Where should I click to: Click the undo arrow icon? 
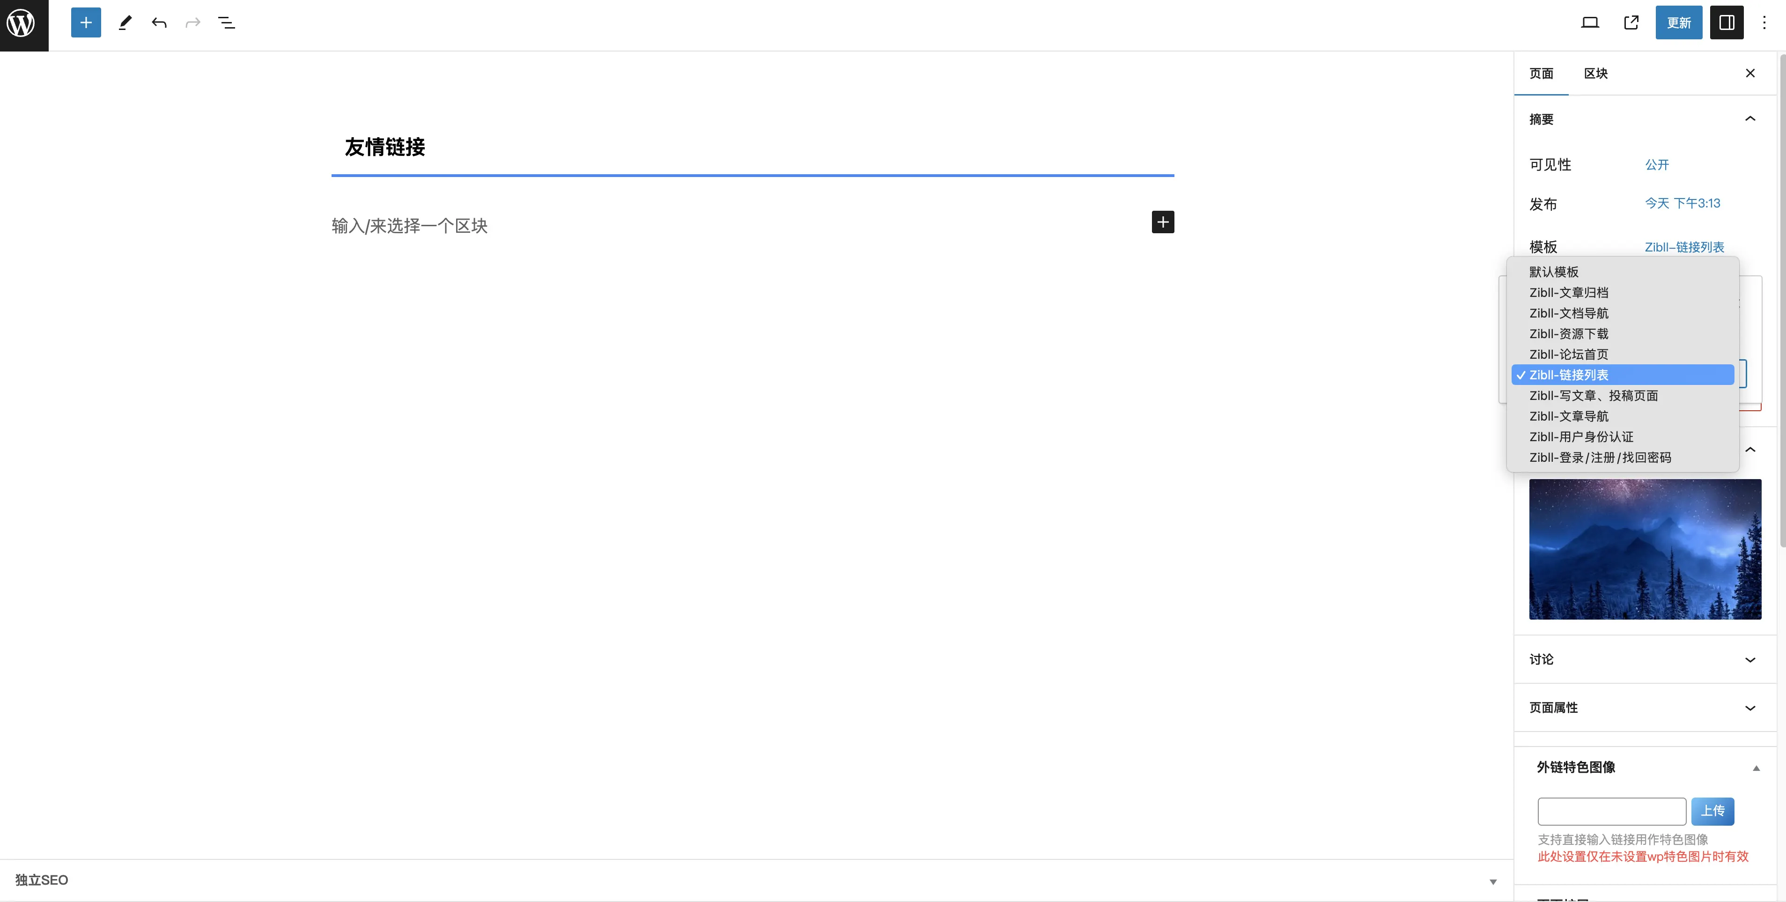159,23
